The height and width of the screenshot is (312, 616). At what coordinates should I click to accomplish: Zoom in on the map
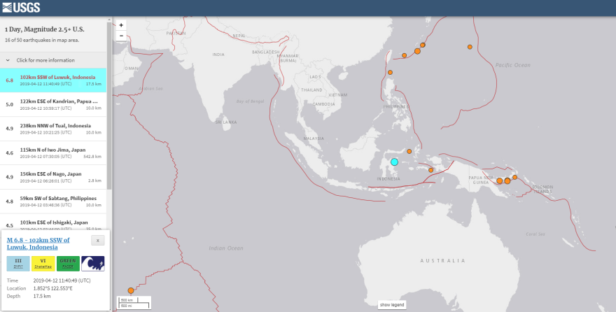[121, 24]
